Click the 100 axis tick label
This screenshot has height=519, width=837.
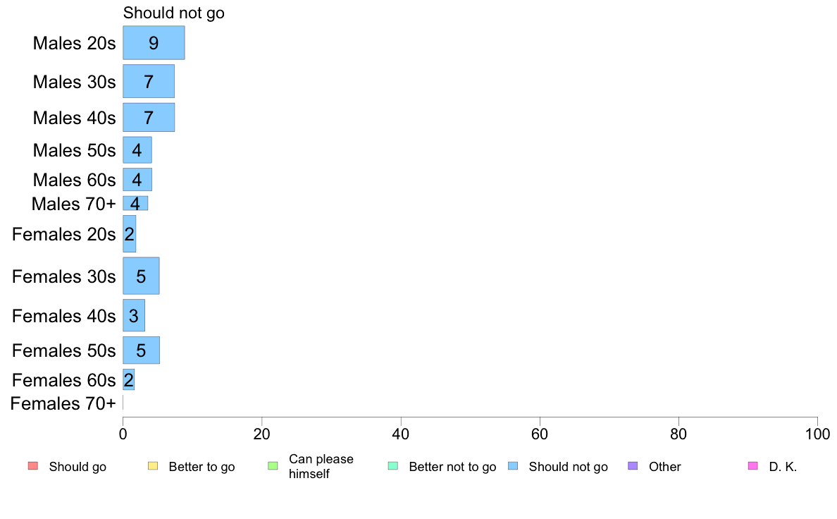click(817, 434)
